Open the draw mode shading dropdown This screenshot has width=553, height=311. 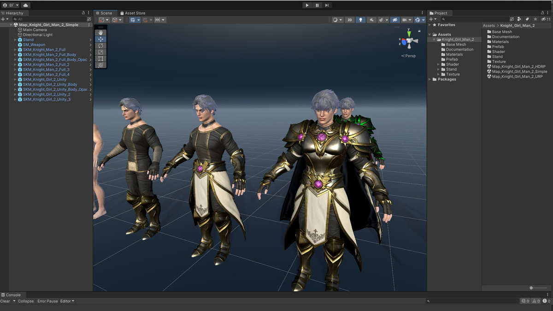[338, 20]
